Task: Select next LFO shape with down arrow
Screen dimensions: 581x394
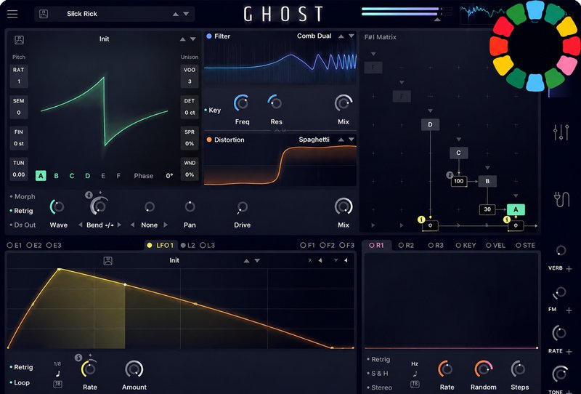Action: (x=257, y=260)
